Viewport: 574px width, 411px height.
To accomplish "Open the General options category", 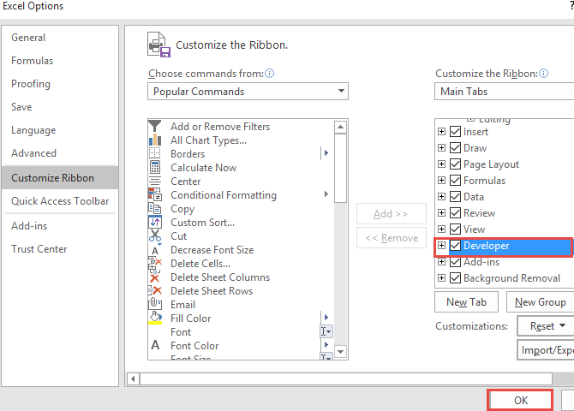I will click(x=28, y=38).
